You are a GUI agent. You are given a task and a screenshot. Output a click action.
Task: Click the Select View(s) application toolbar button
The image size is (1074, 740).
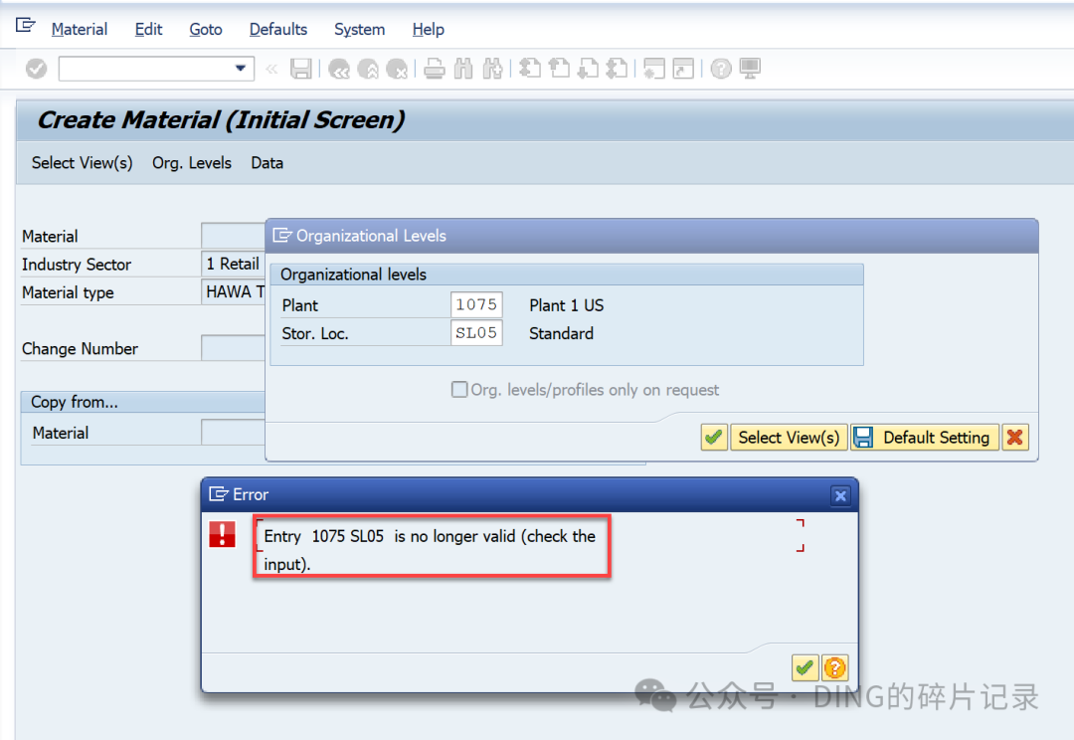coord(83,163)
